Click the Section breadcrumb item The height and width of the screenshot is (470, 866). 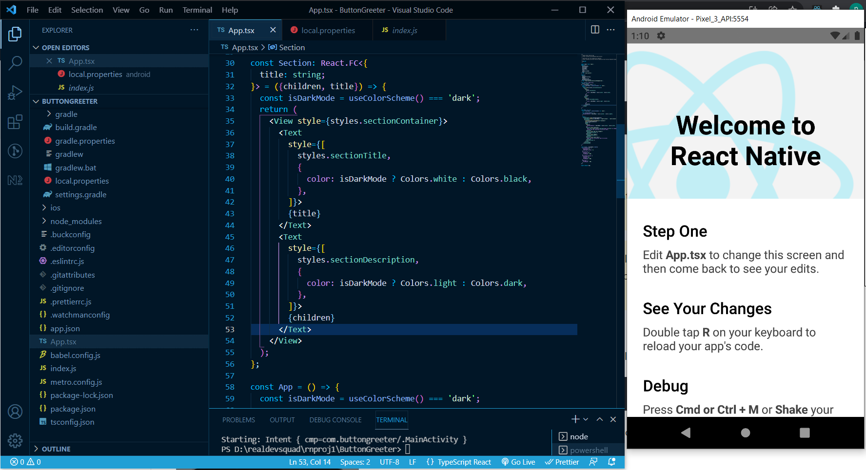point(287,47)
